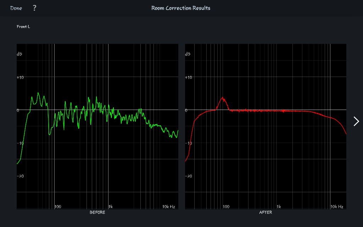
Task: Click the 10k Hz label in BEFORE graph
Action: (169, 206)
